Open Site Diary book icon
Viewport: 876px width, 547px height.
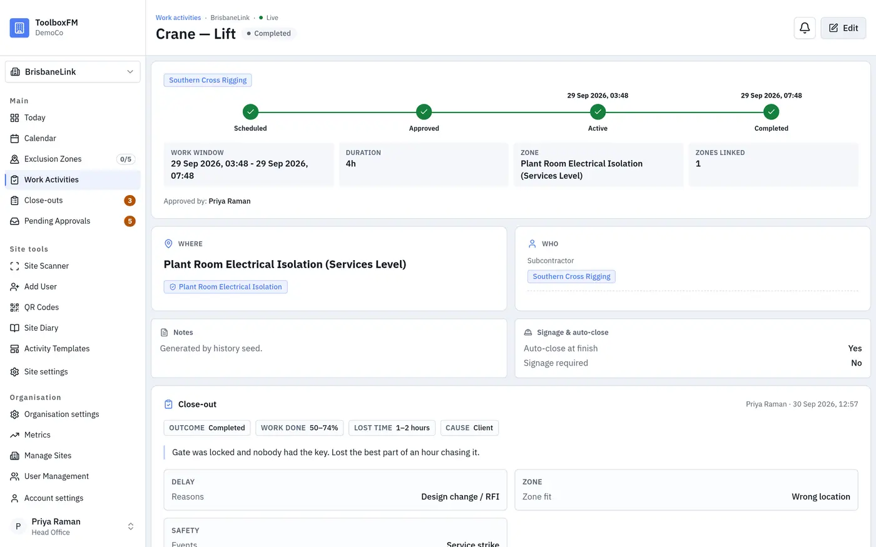pos(14,328)
